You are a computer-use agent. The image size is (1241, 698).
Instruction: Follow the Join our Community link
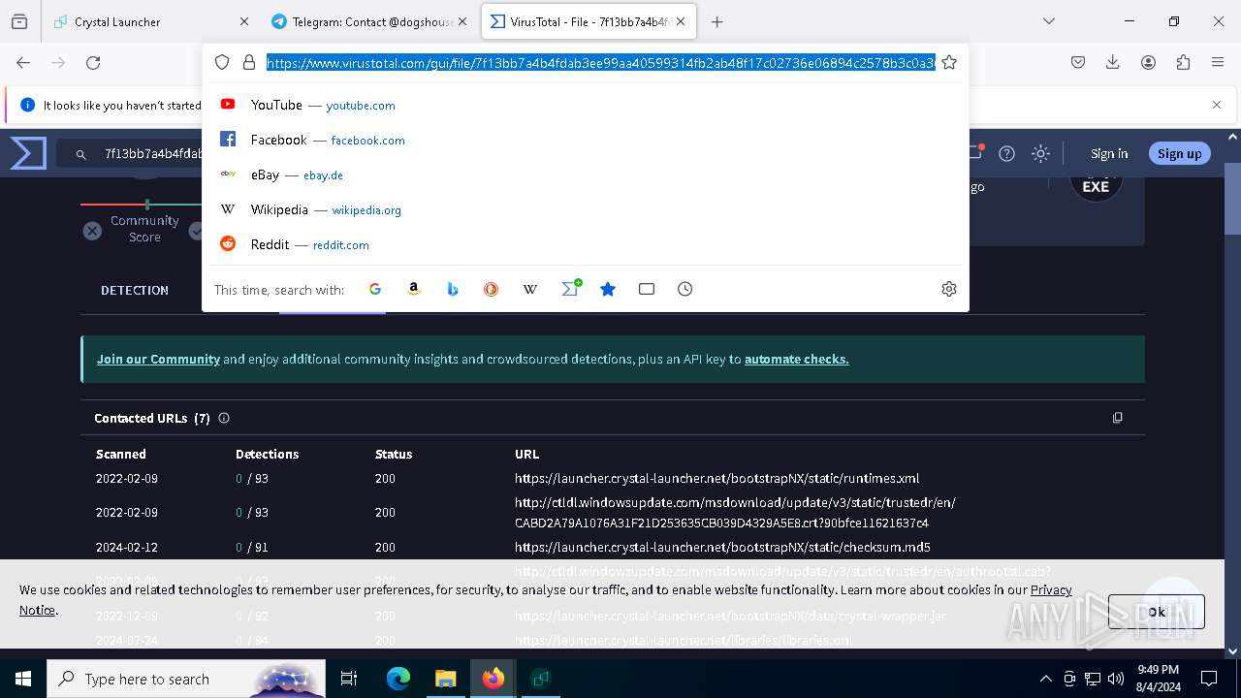158,359
